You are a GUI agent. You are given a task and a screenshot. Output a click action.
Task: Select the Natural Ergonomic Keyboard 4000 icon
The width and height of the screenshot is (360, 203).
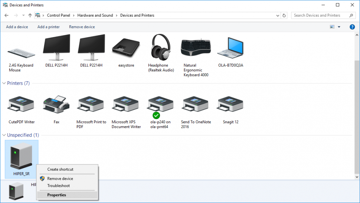(x=196, y=48)
